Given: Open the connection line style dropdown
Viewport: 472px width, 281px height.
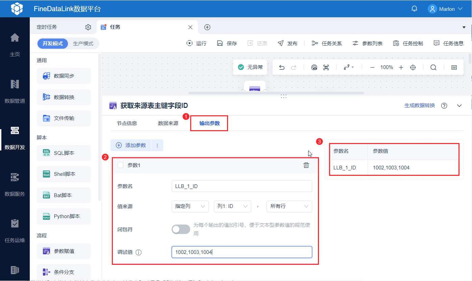Looking at the screenshot, I should pos(349,67).
